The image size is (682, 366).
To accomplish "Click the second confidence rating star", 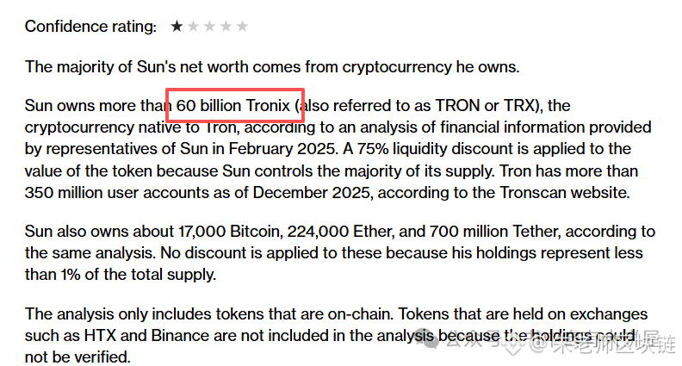I will (193, 27).
